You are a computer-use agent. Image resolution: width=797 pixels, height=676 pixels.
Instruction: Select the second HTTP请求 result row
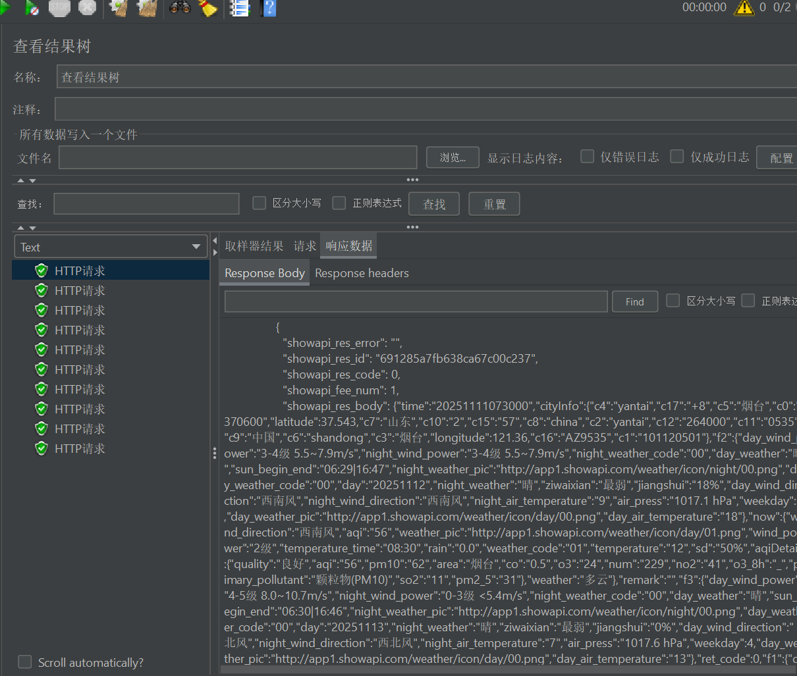point(111,290)
